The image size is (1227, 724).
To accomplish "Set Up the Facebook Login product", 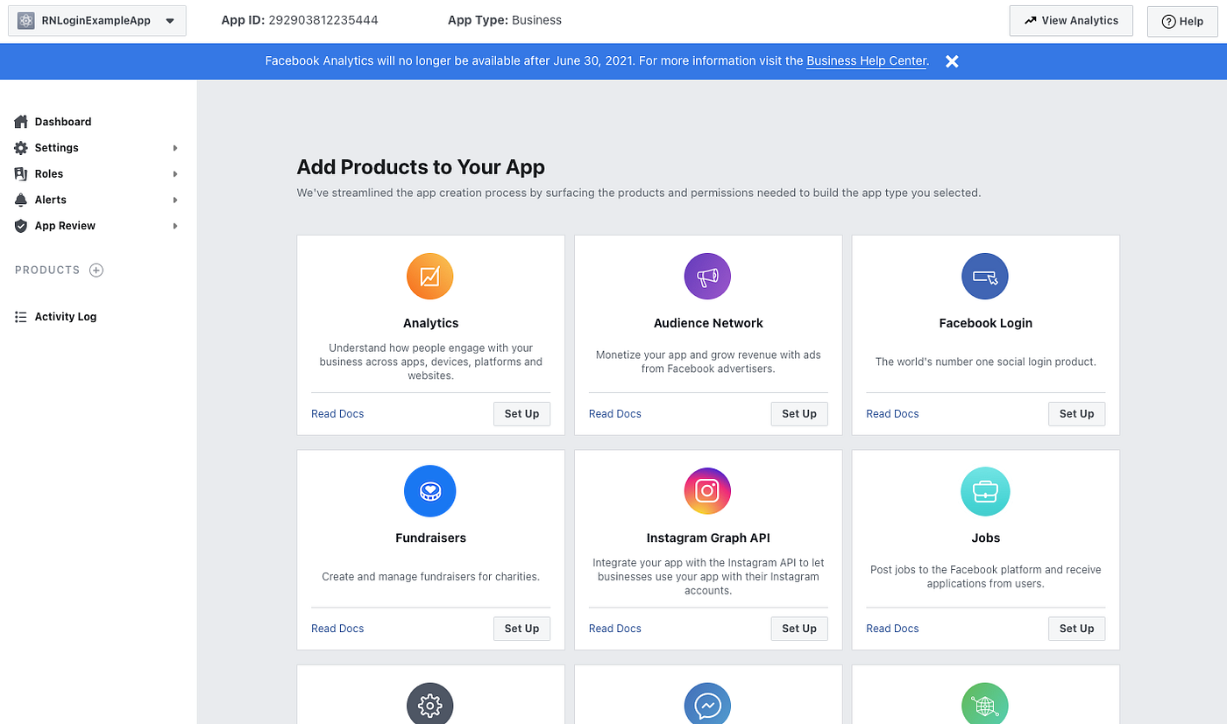I will (x=1076, y=414).
